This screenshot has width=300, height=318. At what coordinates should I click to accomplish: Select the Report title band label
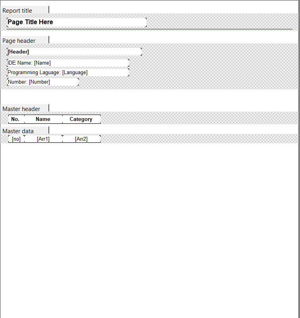[x=18, y=11]
